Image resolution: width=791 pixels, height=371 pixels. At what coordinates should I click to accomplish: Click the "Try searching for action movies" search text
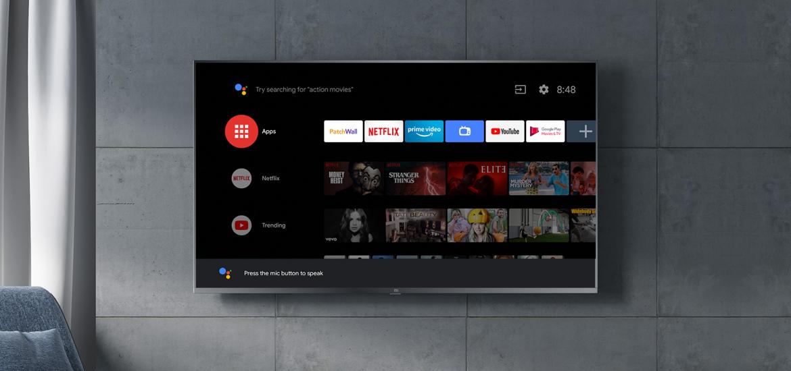pyautogui.click(x=304, y=90)
